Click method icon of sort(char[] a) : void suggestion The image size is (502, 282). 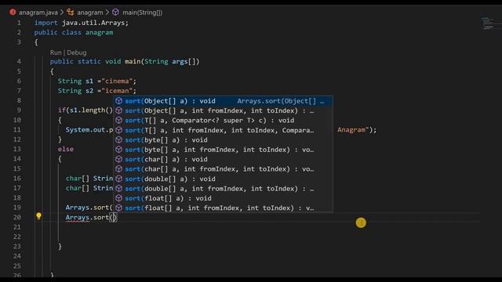tap(118, 159)
